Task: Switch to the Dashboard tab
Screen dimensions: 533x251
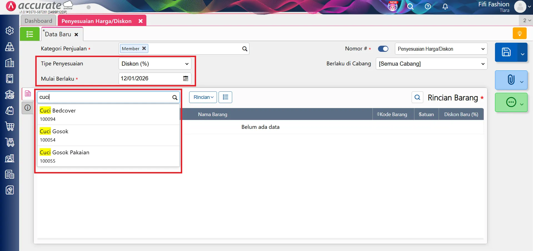Action: pyautogui.click(x=38, y=21)
